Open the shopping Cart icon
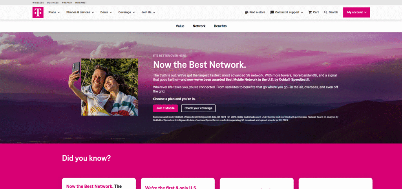 310,12
